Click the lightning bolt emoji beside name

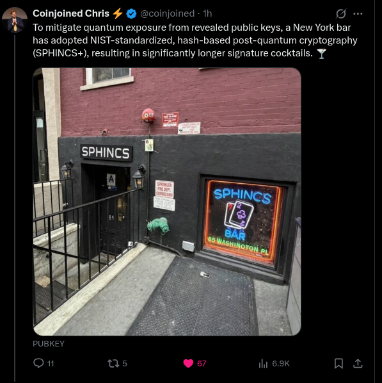click(118, 13)
